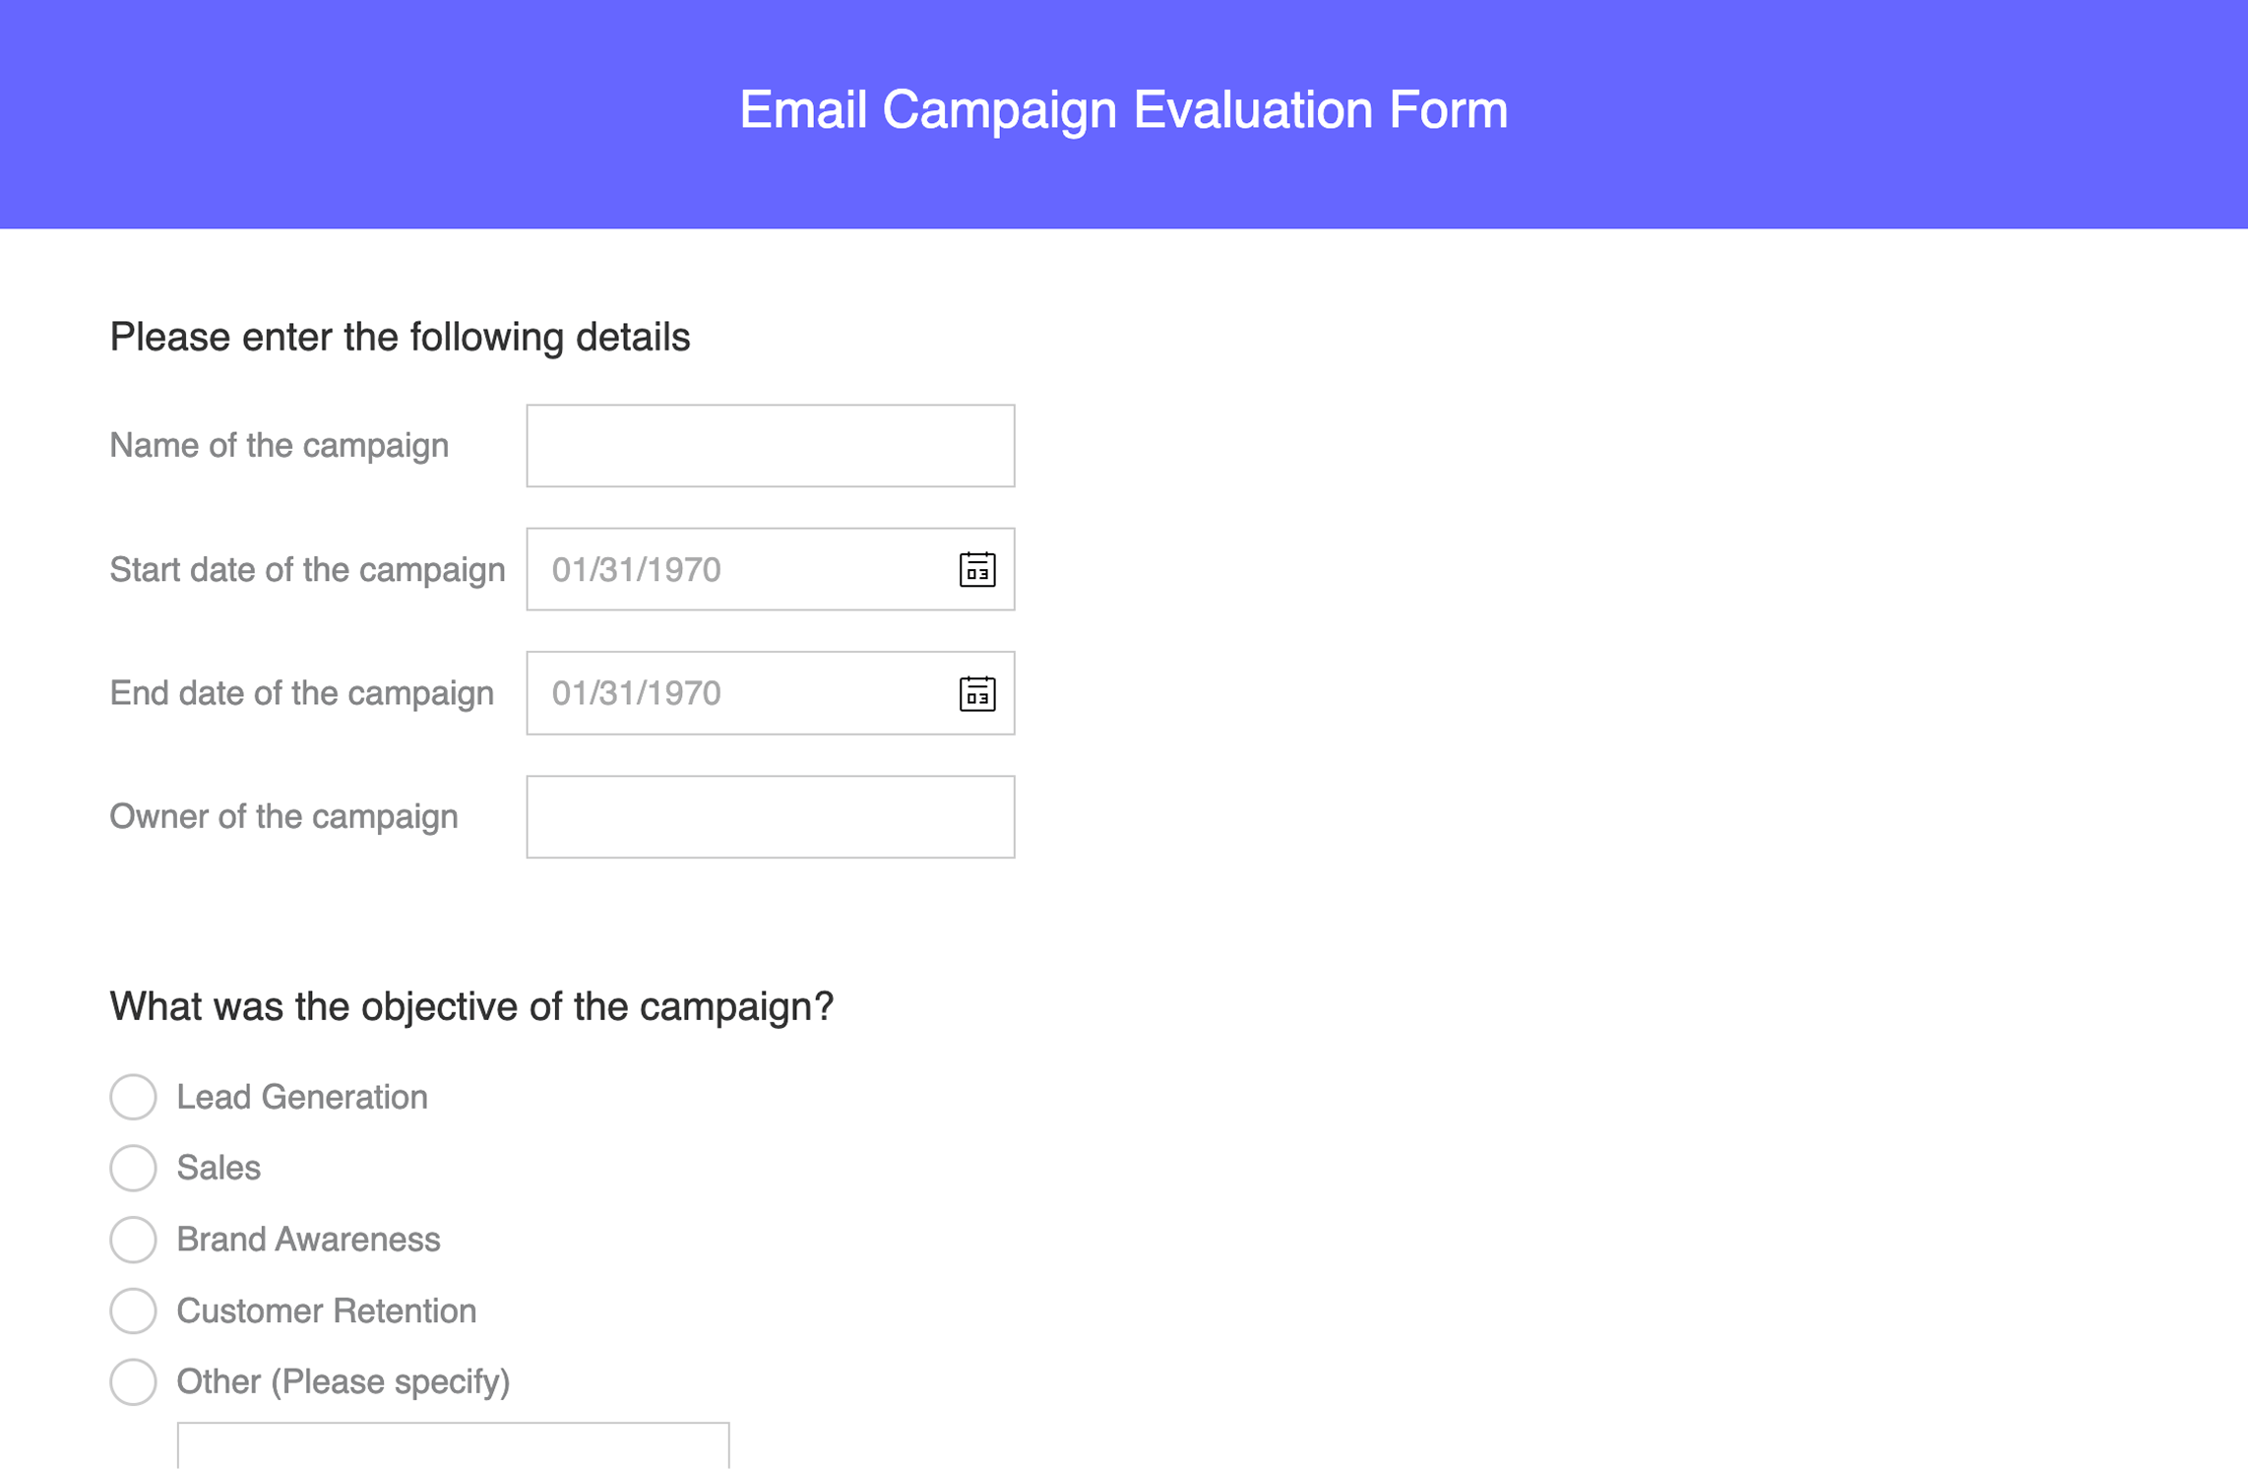
Task: Click the Owner of the campaign text box
Action: (x=770, y=816)
